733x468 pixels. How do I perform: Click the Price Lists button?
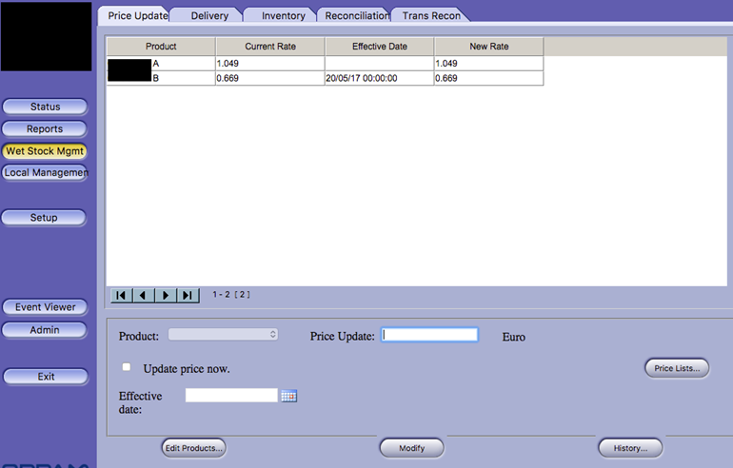(x=676, y=368)
